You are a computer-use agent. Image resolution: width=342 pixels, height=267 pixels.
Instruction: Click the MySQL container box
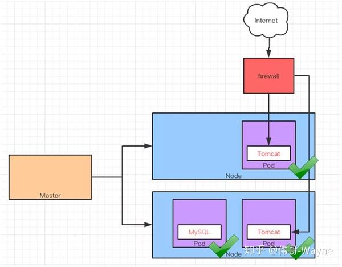click(199, 232)
